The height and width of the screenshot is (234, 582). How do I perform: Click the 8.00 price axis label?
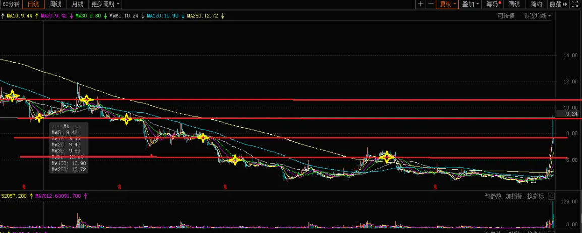(571, 134)
